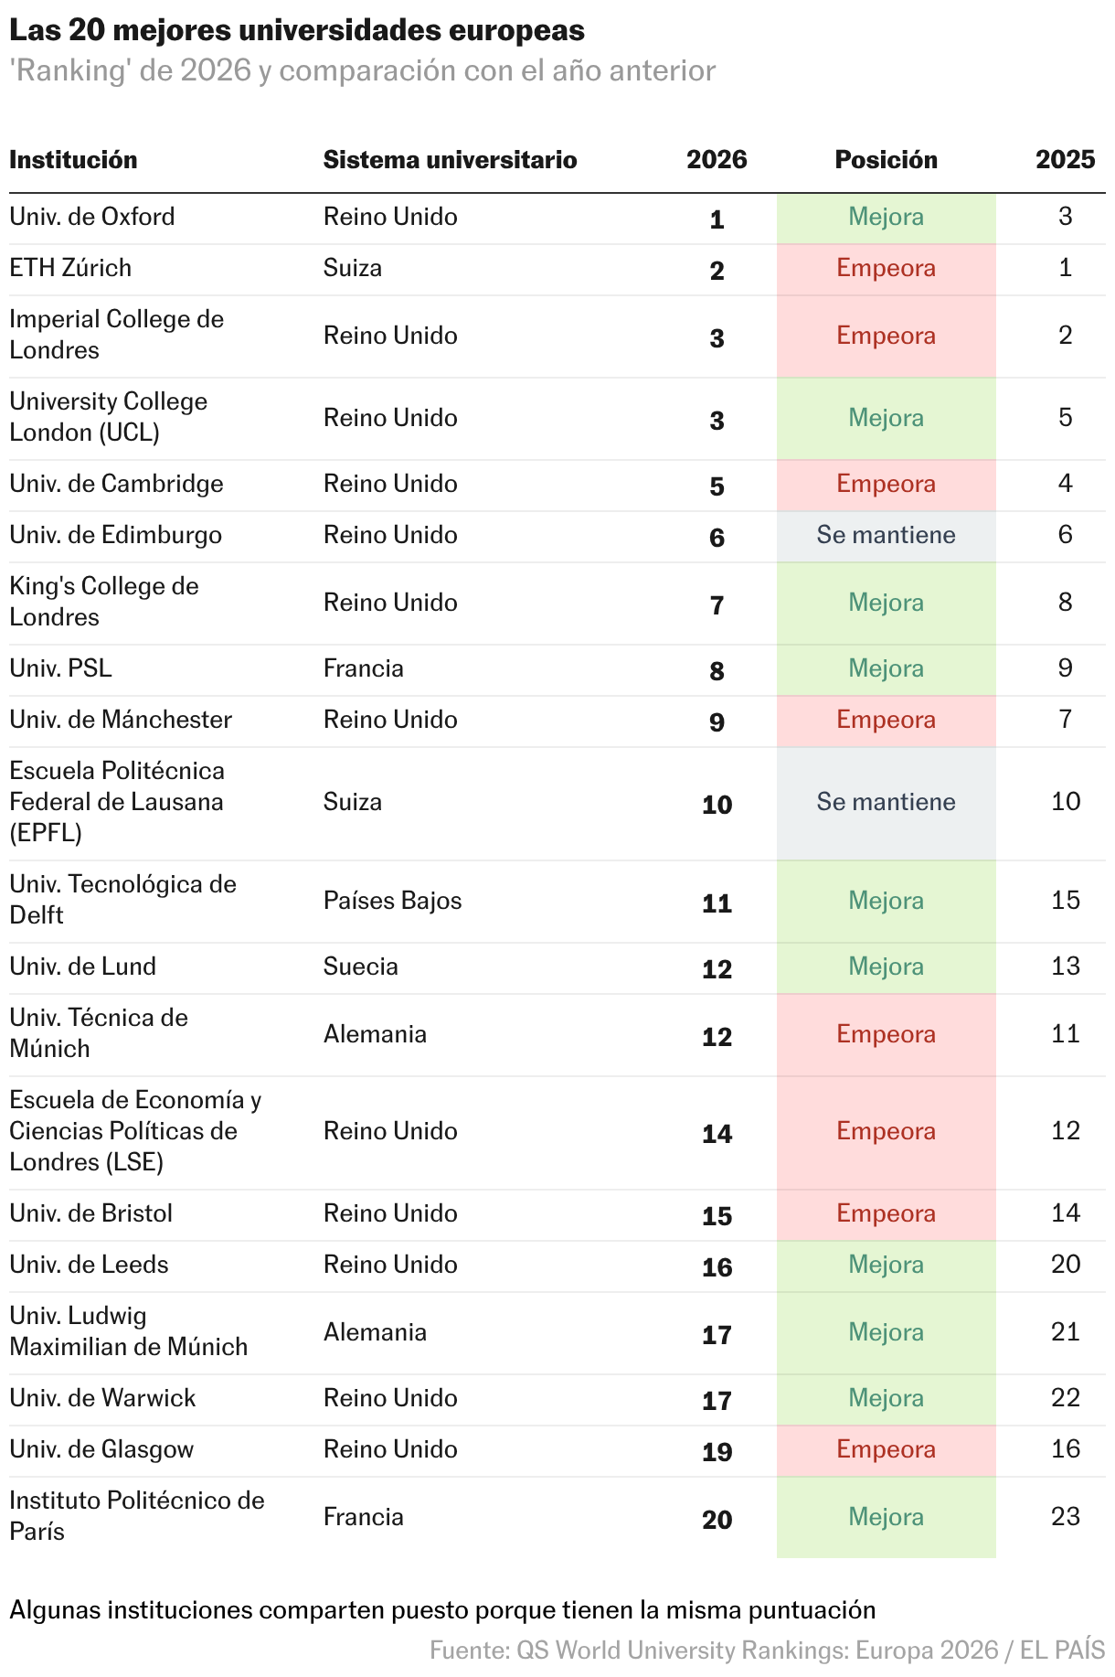Select Univ. de Cambridge in the table

pyautogui.click(x=116, y=484)
